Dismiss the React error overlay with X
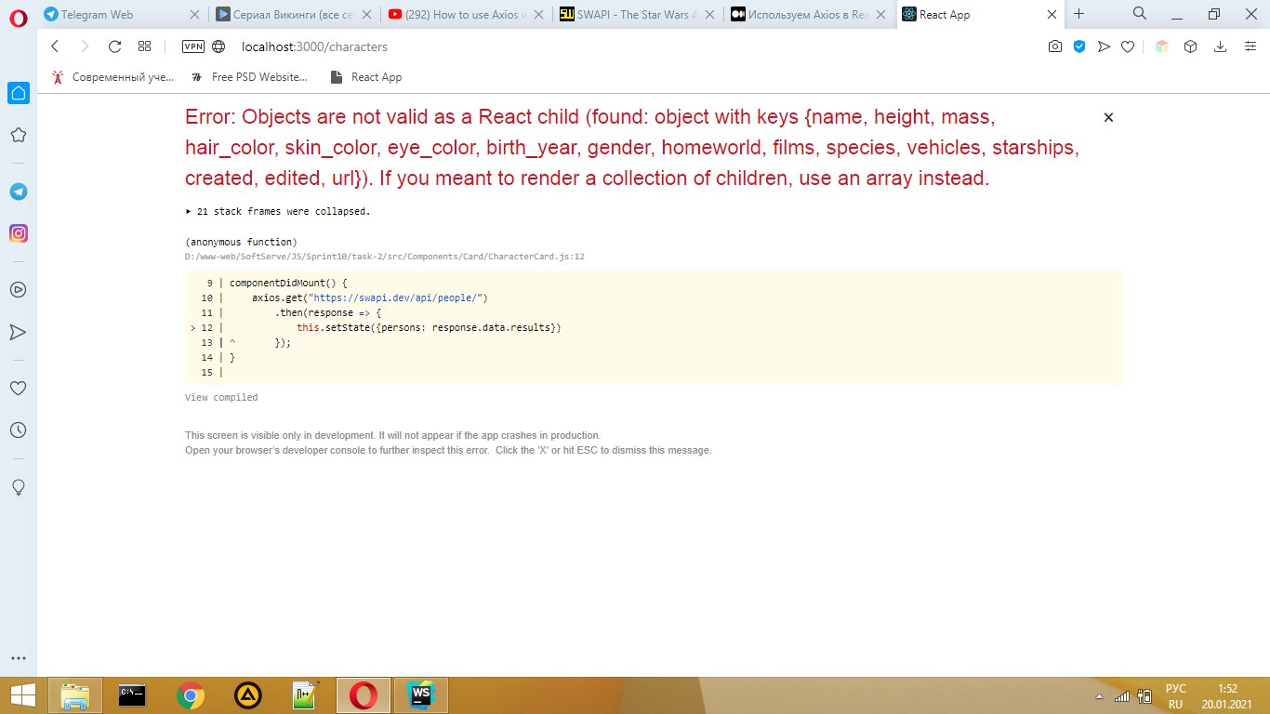This screenshot has height=714, width=1270. coord(1107,117)
